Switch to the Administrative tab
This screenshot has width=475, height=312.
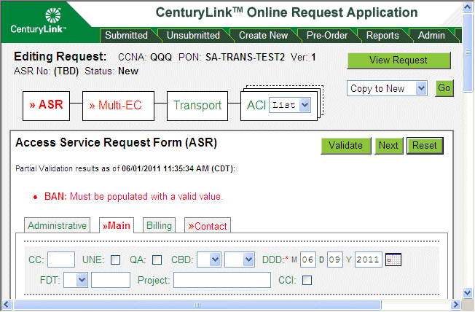(58, 226)
